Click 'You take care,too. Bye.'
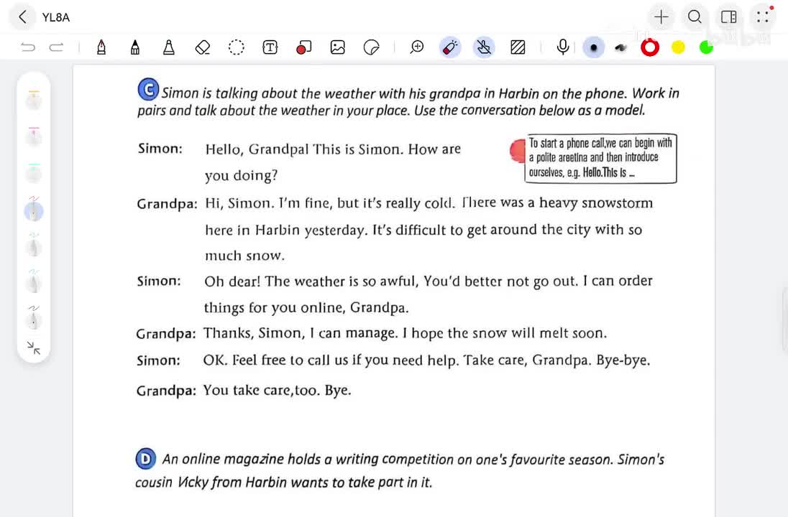788x517 pixels. 277,390
